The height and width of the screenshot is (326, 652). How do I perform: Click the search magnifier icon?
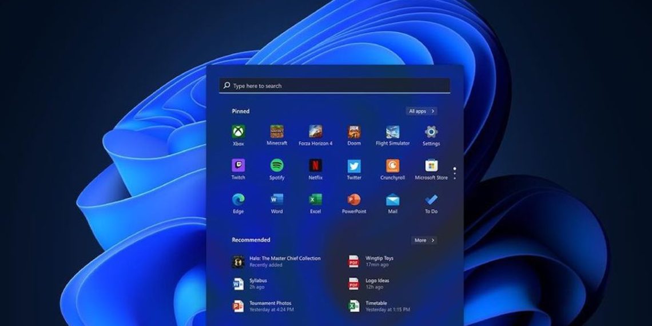click(x=226, y=85)
